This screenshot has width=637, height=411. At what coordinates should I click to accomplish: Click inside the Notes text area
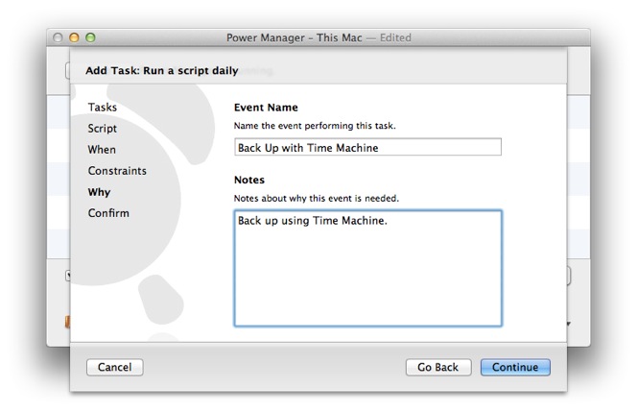tap(367, 268)
